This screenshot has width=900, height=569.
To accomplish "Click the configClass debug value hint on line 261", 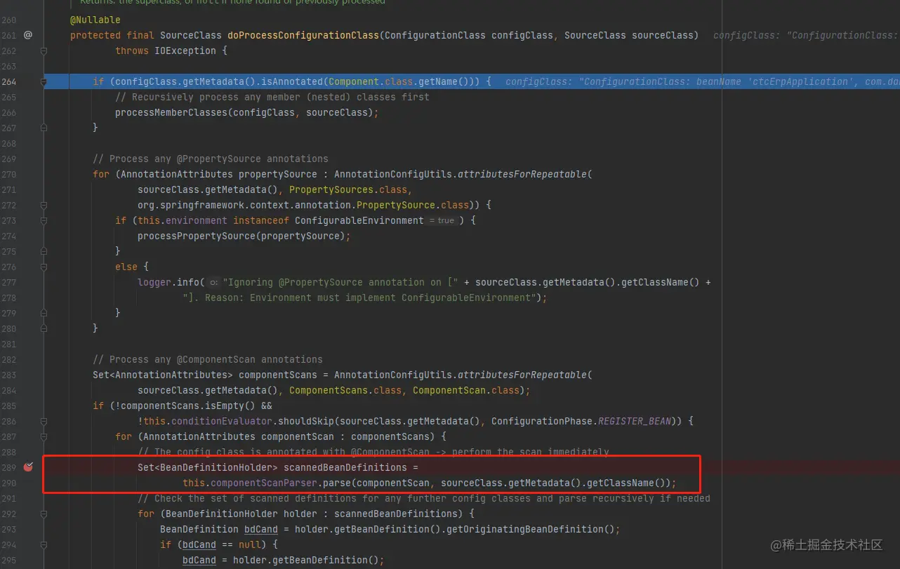I will (x=807, y=35).
